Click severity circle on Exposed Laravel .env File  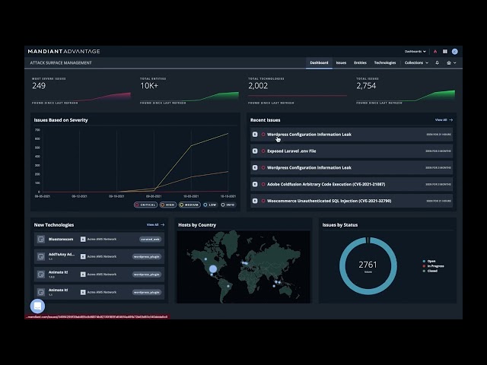(263, 151)
